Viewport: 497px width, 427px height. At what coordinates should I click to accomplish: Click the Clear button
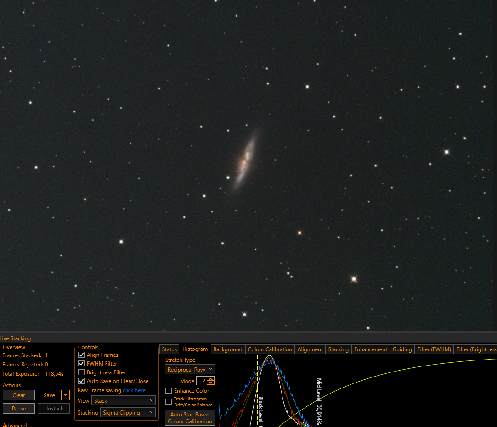[x=19, y=395]
